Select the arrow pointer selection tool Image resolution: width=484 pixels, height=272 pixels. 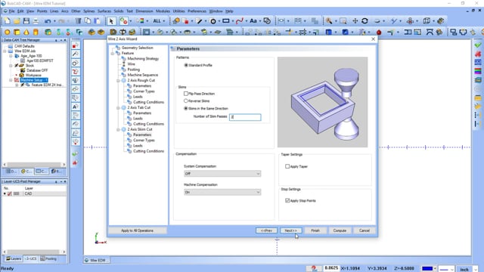pyautogui.click(x=111, y=21)
